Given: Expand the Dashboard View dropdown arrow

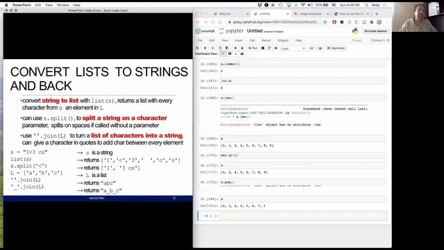Looking at the screenshot, I should (236, 54).
